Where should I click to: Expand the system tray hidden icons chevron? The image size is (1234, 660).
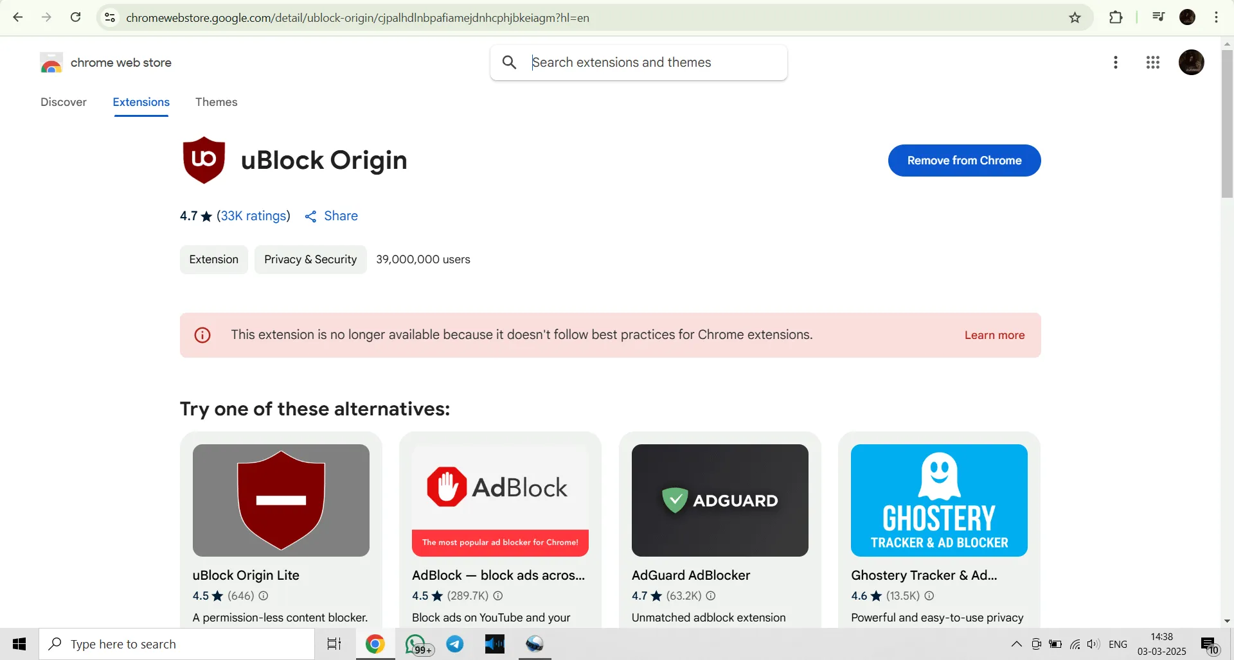(x=1016, y=644)
